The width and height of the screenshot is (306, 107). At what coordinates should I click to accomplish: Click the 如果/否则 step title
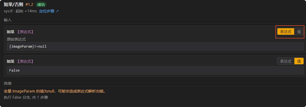pyautogui.click(x=14, y=5)
